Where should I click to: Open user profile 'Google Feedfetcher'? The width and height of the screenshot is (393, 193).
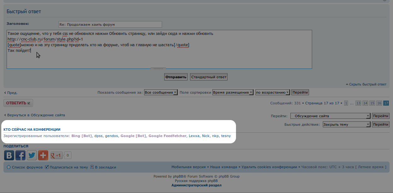coord(167,136)
